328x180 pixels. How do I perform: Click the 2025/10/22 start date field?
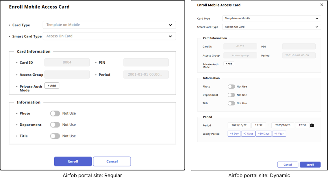tap(239, 125)
